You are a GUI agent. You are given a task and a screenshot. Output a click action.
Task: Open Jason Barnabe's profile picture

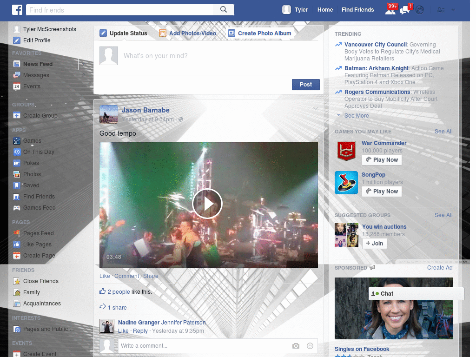pyautogui.click(x=109, y=114)
